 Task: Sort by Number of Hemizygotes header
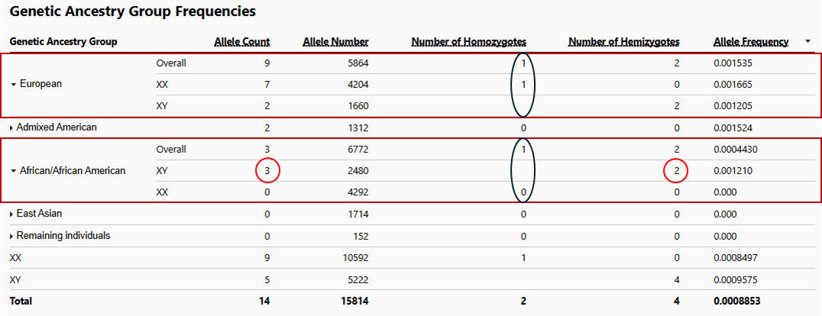pos(624,42)
